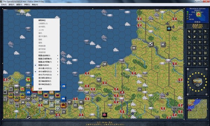Click the Western Allies unit info panel

pos(197,15)
